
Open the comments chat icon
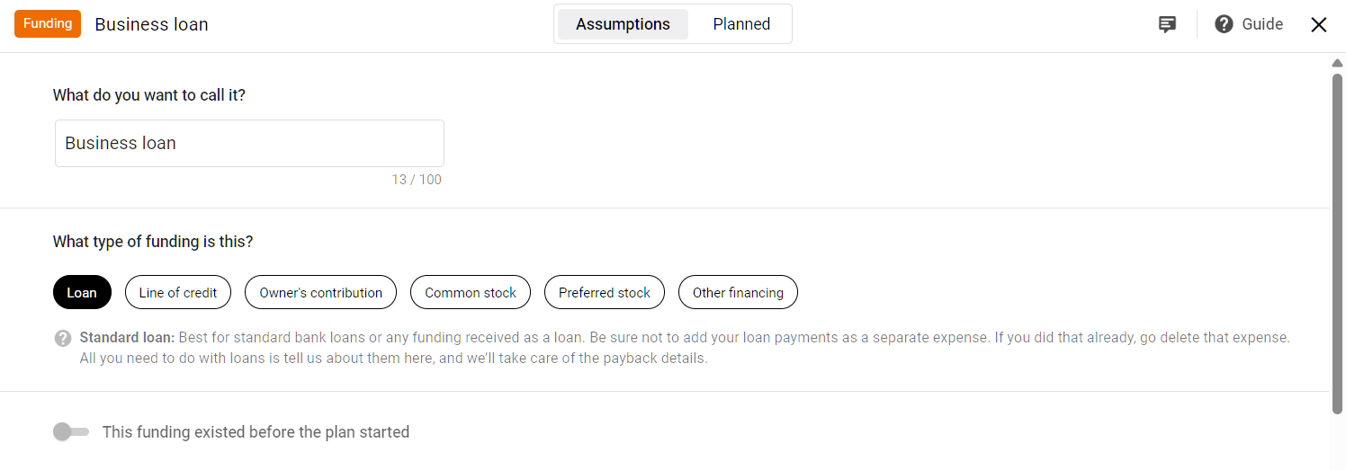[x=1167, y=24]
